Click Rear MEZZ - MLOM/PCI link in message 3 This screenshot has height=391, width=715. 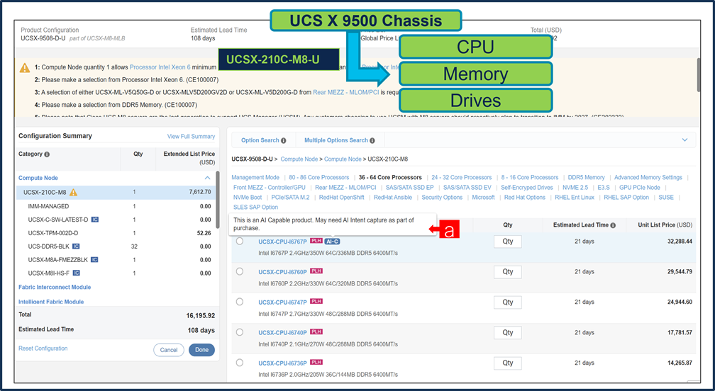[x=346, y=92]
